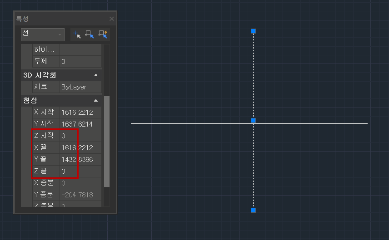Viewport: 389px width, 240px height.
Task: Select the 재료 ByLayer value
Action: (x=80, y=87)
